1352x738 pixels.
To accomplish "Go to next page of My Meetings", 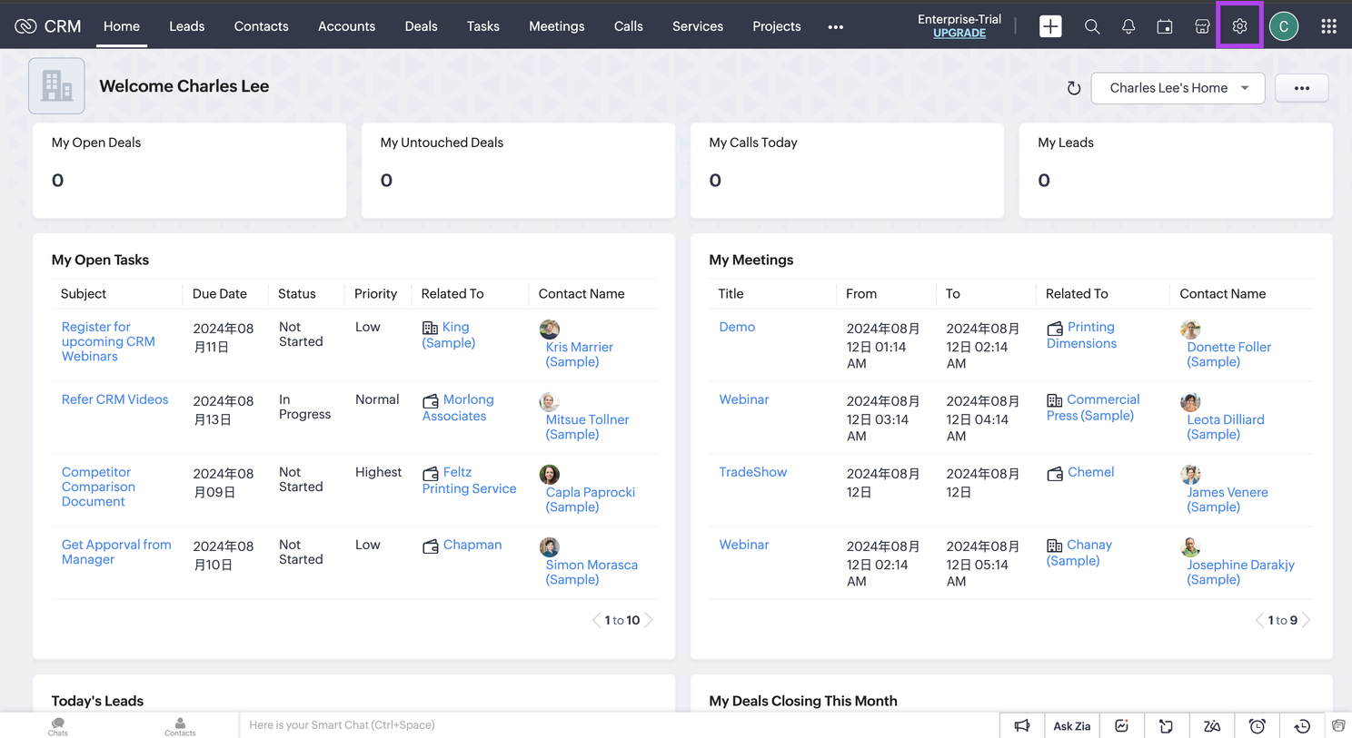I will (1307, 620).
